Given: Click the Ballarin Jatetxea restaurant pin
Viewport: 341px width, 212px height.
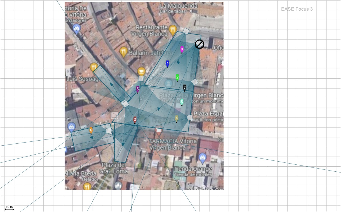Looking at the screenshot, I should (123, 52).
